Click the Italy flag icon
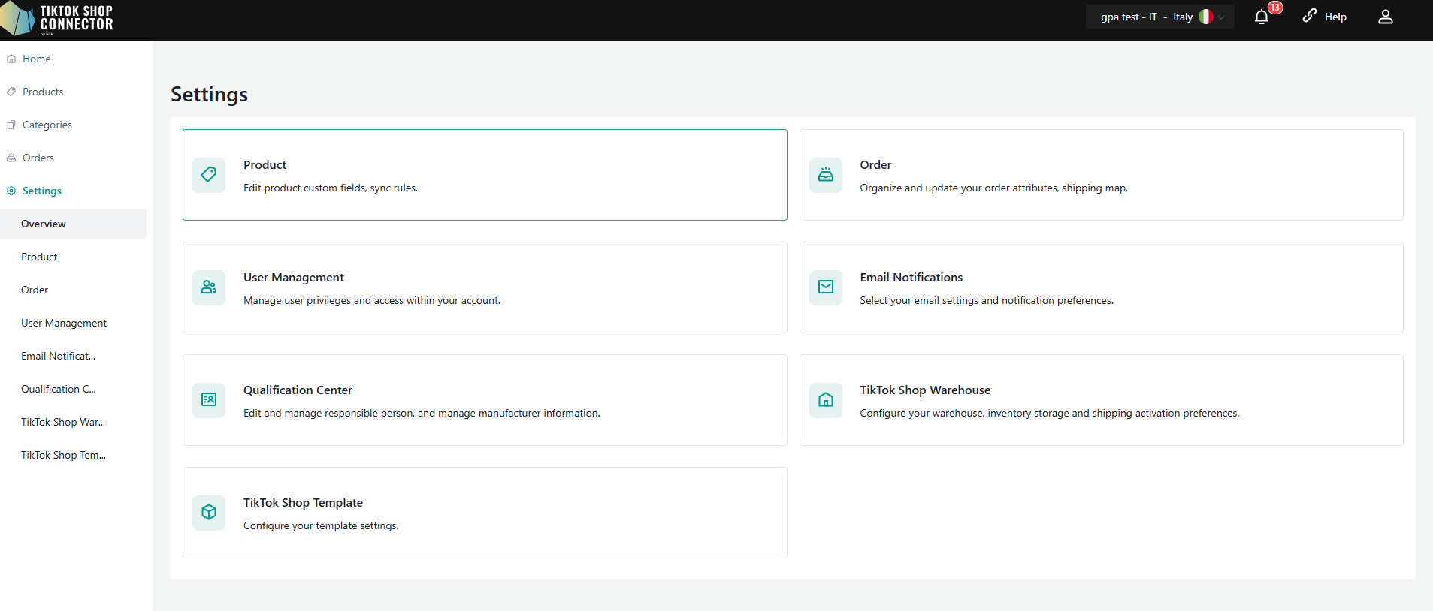This screenshot has width=1433, height=611. [1205, 17]
